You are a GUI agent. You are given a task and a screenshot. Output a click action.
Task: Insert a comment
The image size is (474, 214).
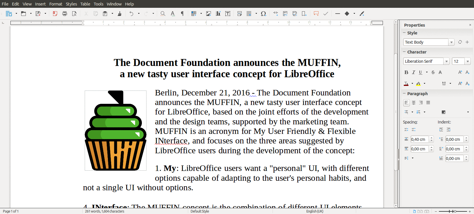(316, 14)
